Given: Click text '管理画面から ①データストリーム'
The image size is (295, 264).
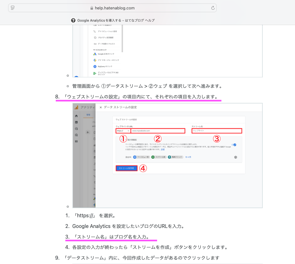Looking at the screenshot, I should pyautogui.click(x=108, y=86).
